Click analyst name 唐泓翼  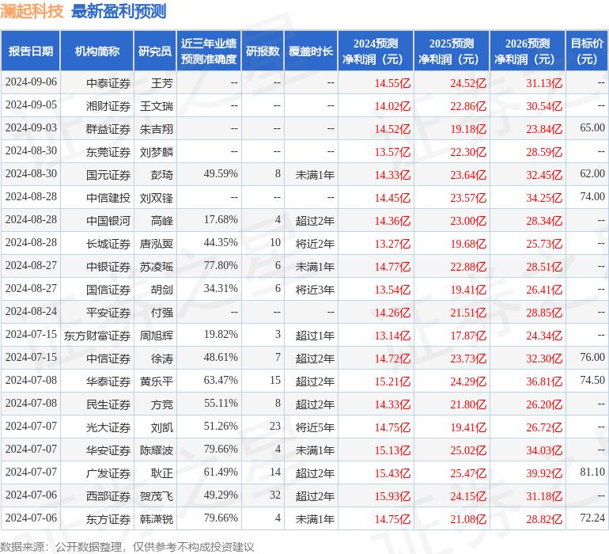(x=157, y=244)
